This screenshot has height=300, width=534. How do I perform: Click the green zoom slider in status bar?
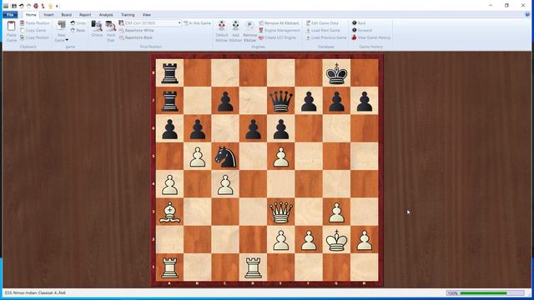click(x=484, y=293)
